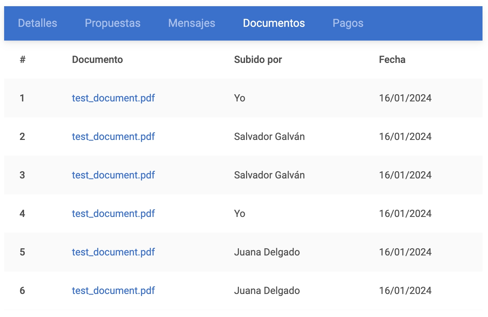
Task: Open the Propuestas tab
Action: tap(112, 23)
